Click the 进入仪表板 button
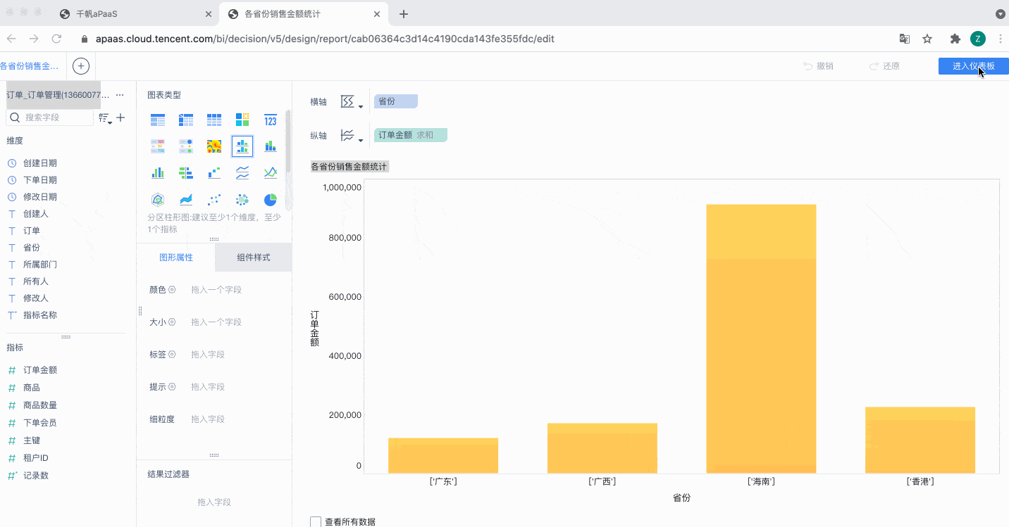1009x527 pixels. pyautogui.click(x=974, y=66)
